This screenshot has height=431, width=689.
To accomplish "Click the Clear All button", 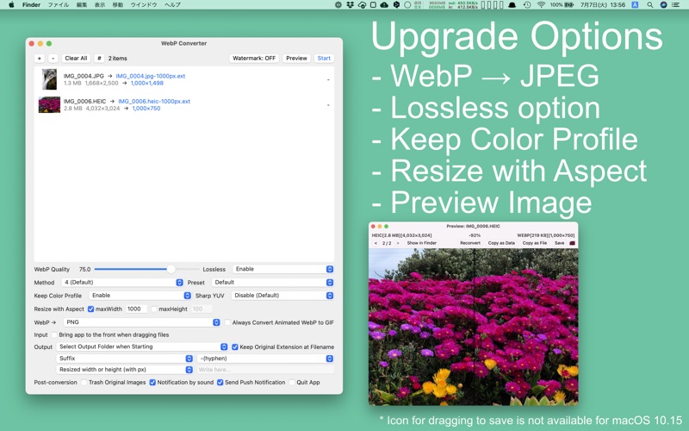I will click(x=76, y=58).
